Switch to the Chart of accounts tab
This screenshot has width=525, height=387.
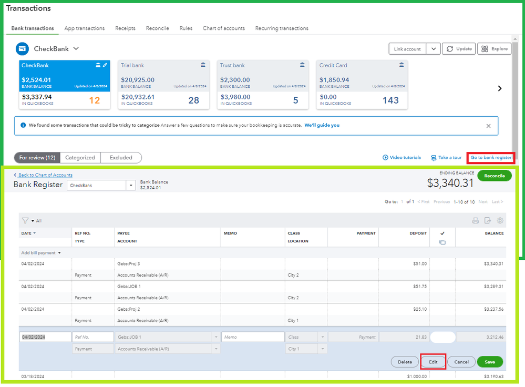pos(223,28)
